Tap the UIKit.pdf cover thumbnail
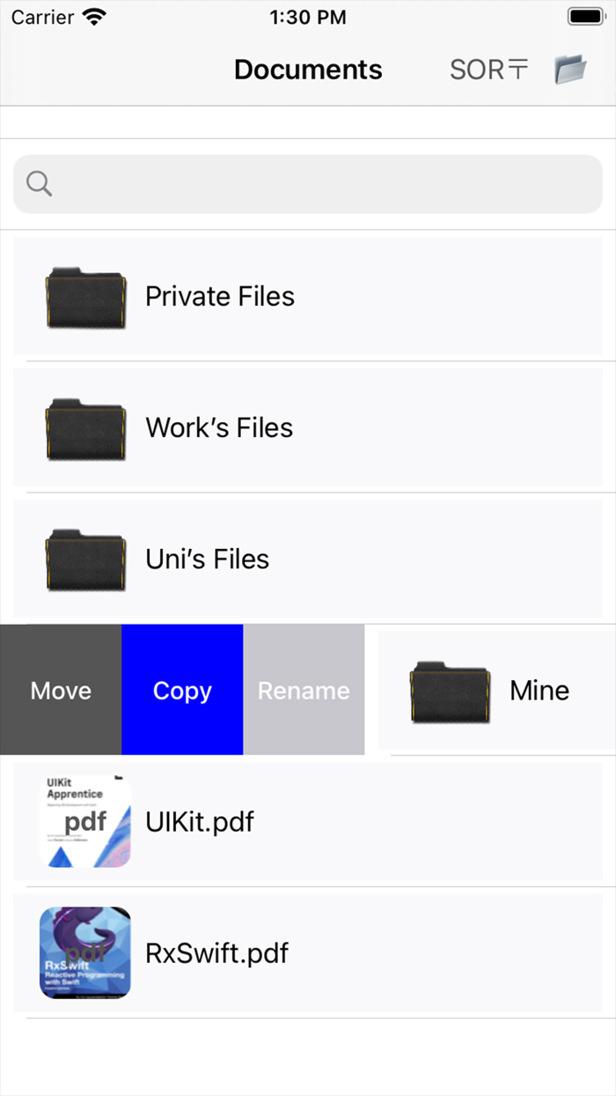 tap(85, 821)
